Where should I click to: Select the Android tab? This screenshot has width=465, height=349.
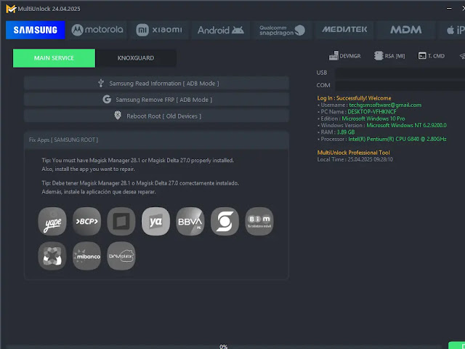pyautogui.click(x=221, y=30)
